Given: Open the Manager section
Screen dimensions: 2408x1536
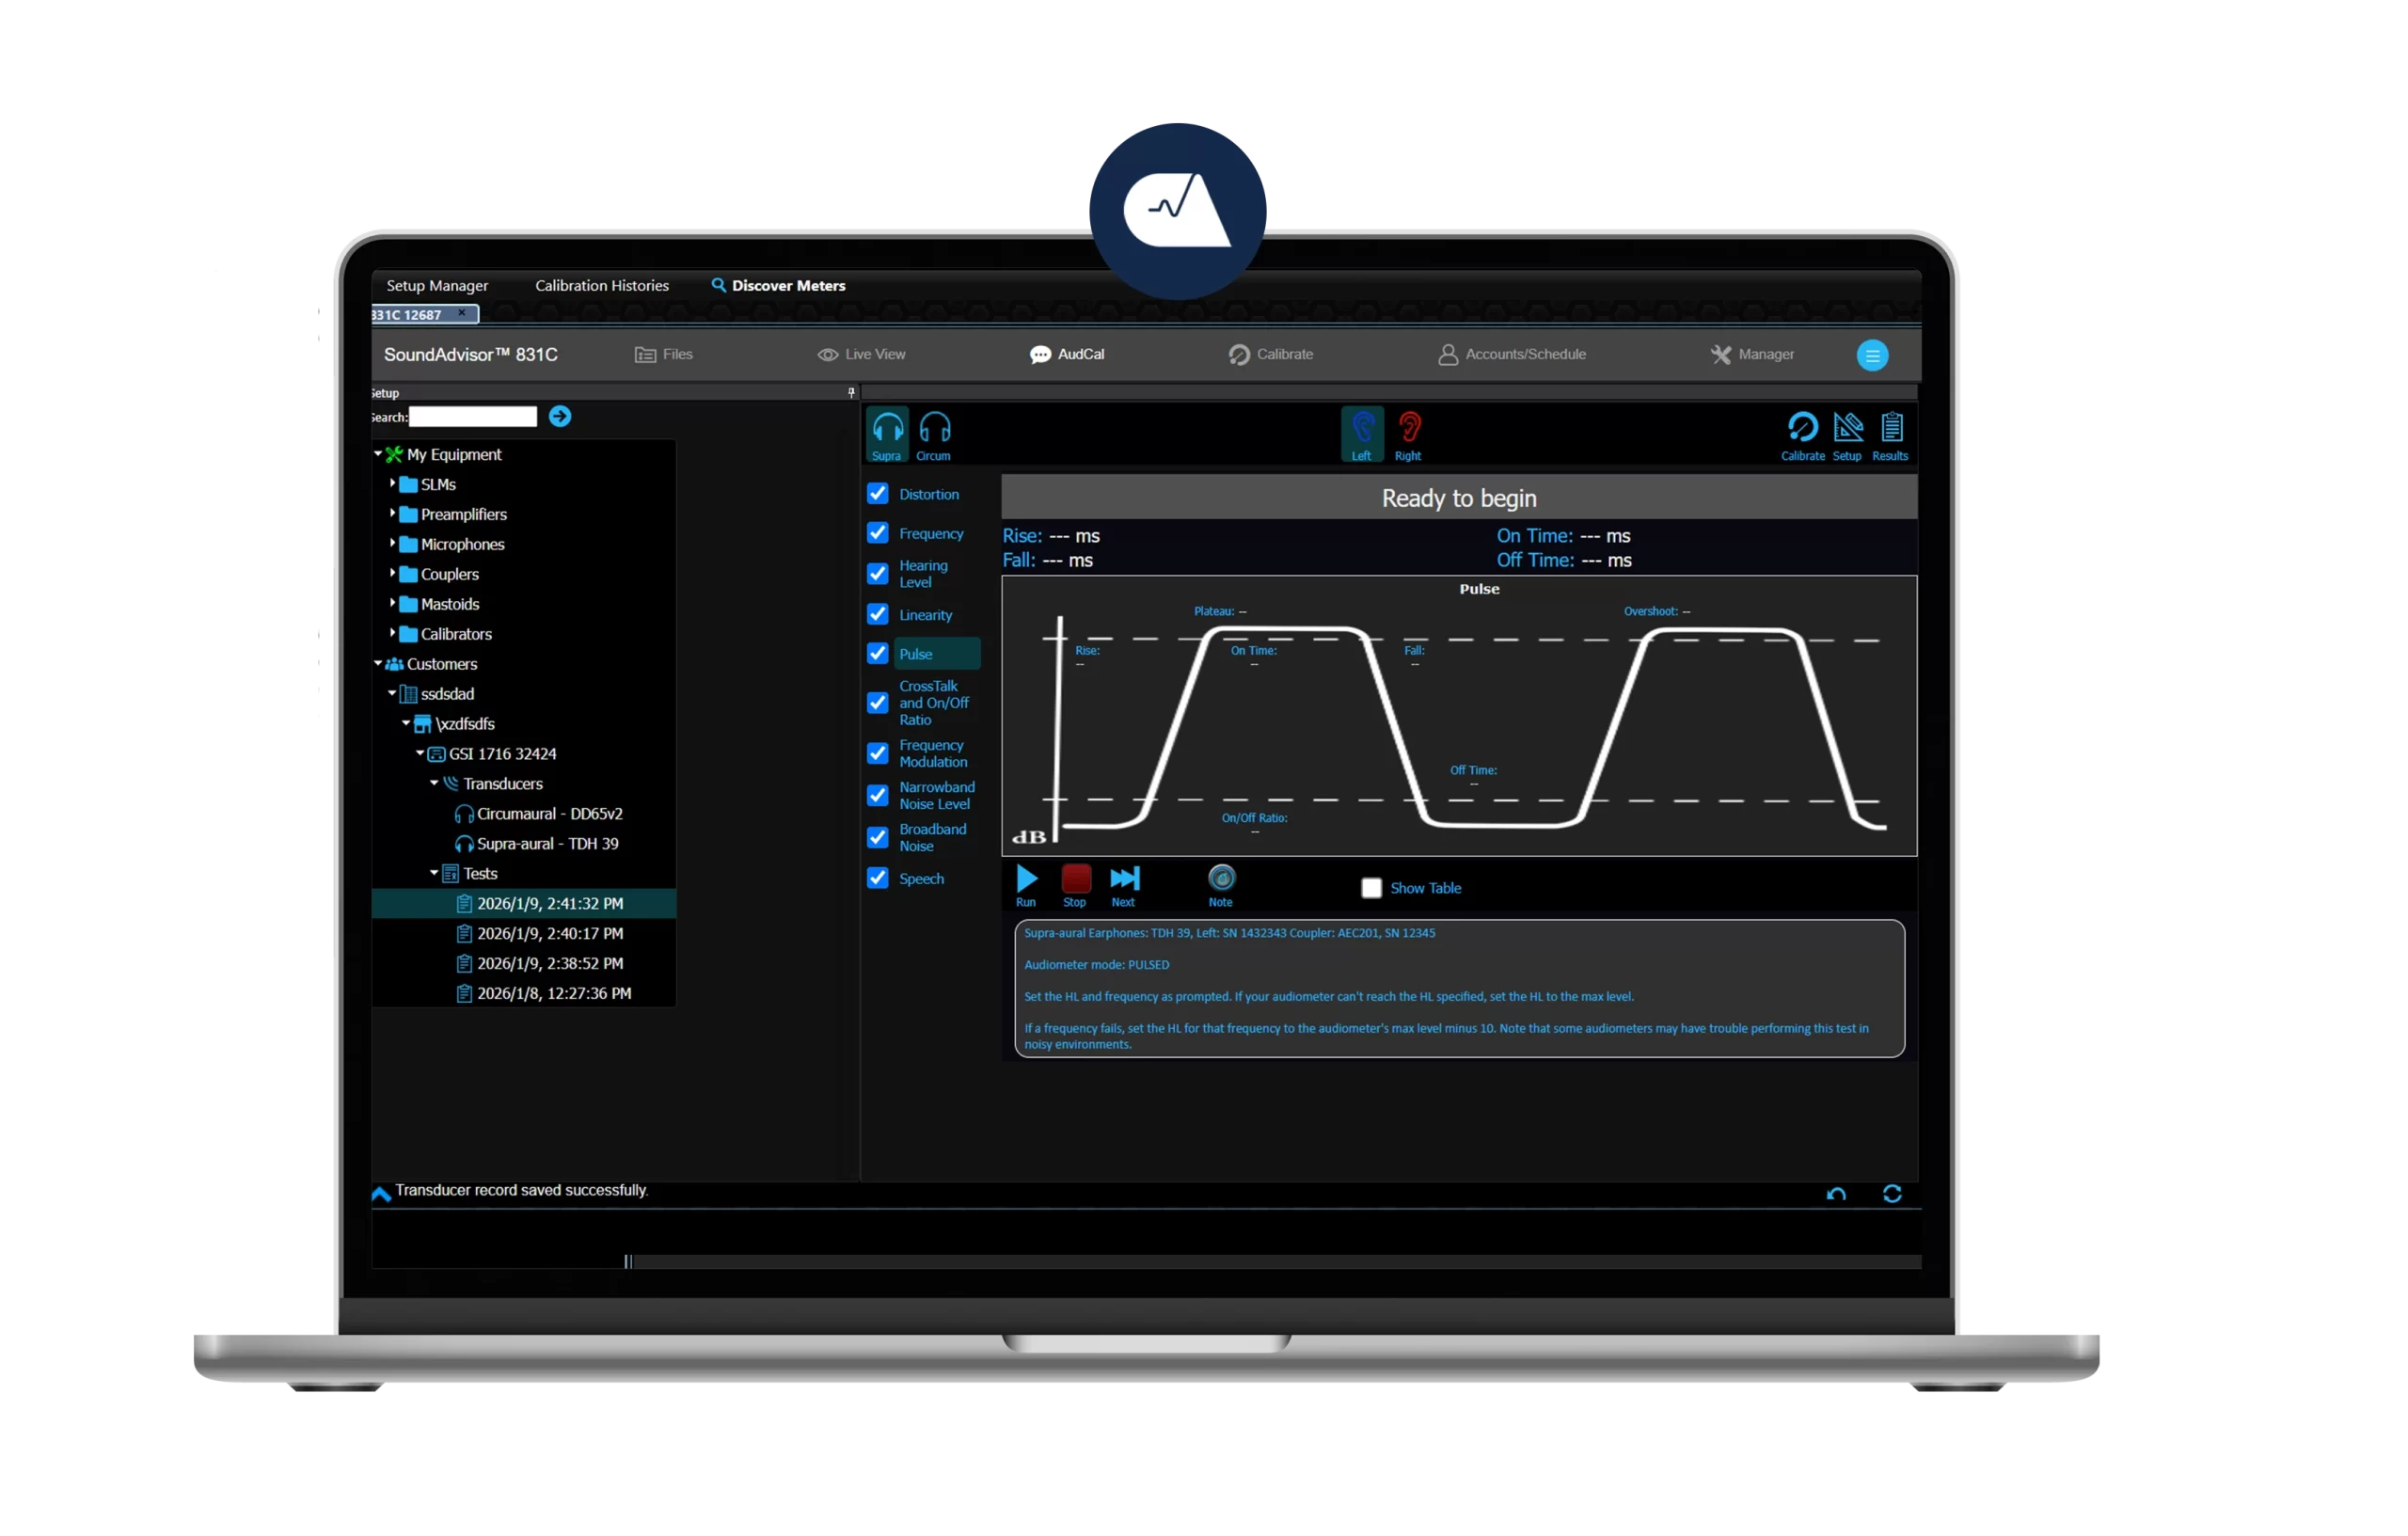Looking at the screenshot, I should point(1752,355).
